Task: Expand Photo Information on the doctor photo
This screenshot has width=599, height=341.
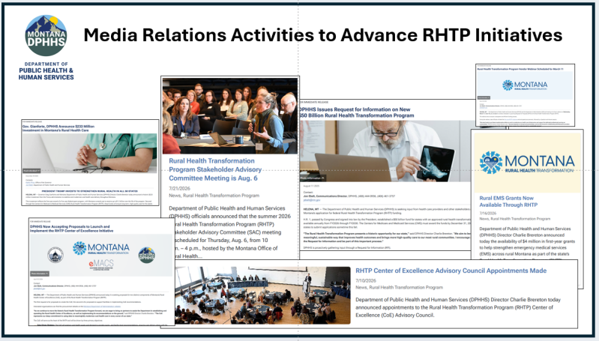Action: click(x=313, y=178)
